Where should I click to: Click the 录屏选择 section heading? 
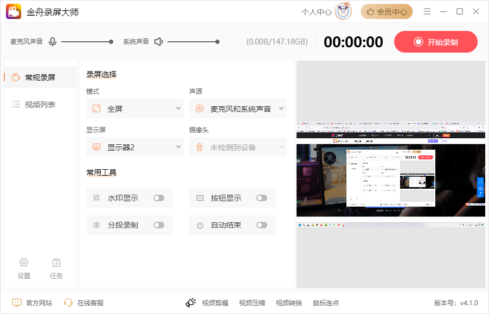[x=101, y=74]
